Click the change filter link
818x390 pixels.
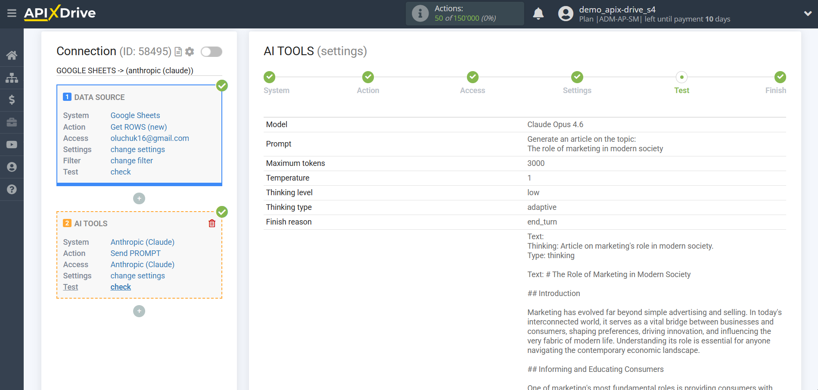pos(132,161)
